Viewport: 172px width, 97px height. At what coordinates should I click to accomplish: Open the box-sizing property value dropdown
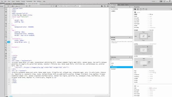click(152, 27)
